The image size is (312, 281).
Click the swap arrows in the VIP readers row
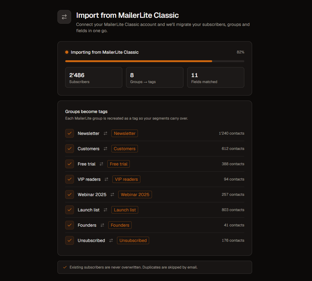pos(106,179)
